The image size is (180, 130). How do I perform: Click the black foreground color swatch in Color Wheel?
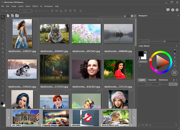(x=141, y=54)
